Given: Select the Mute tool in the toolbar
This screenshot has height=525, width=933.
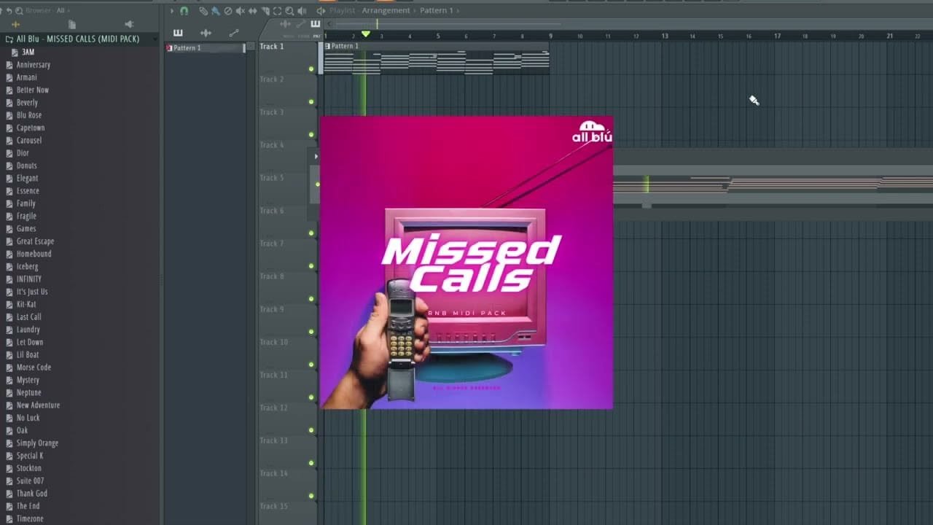Looking at the screenshot, I should click(241, 10).
